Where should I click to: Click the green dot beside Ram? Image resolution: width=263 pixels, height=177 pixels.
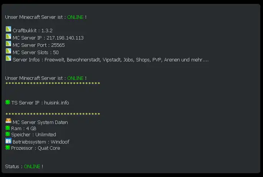(x=8, y=128)
